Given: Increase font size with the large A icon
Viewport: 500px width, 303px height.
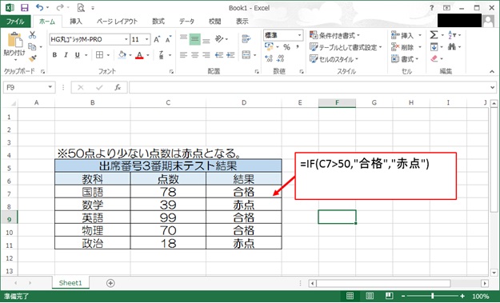Looking at the screenshot, I should 157,39.
